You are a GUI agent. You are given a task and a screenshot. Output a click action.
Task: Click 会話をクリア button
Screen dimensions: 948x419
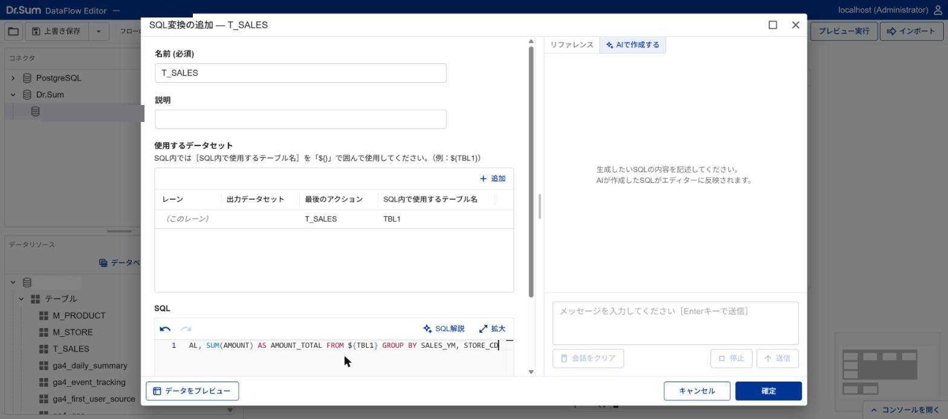[x=588, y=358]
